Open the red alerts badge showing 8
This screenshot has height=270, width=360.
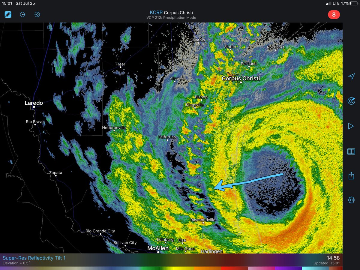point(334,14)
